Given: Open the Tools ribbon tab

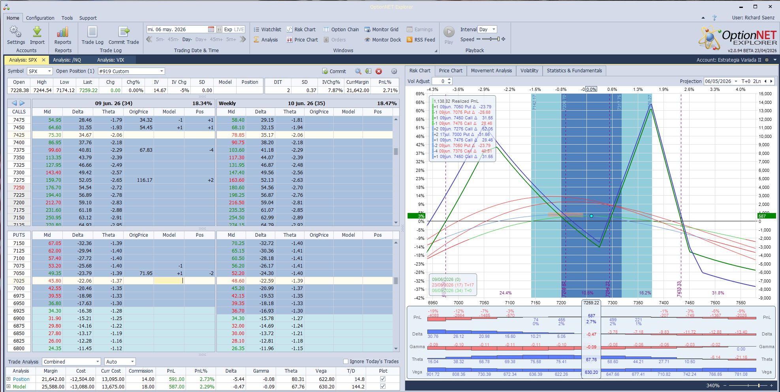Looking at the screenshot, I should tap(67, 18).
